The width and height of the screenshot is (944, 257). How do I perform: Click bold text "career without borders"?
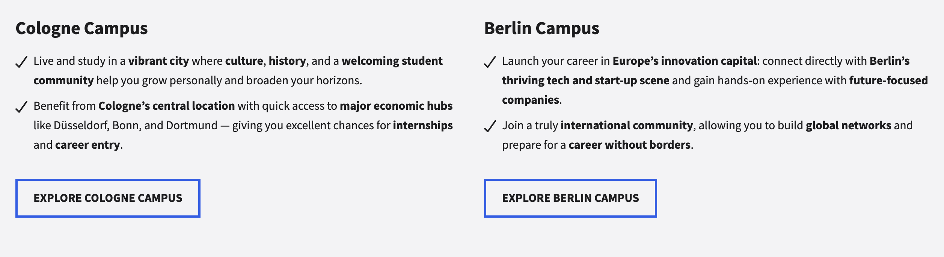[x=629, y=145]
